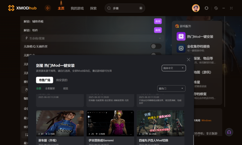Open the 伊芙替换成Goromi mod thumbnail
This screenshot has height=145, width=242.
(110, 123)
